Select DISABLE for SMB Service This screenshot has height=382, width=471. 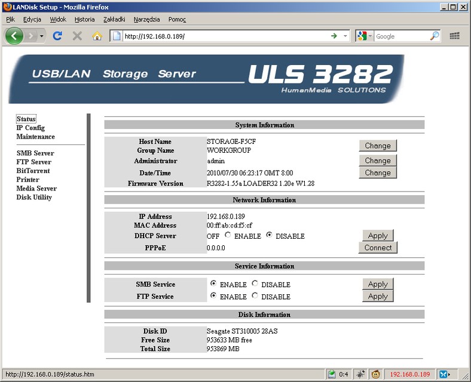pyautogui.click(x=255, y=284)
